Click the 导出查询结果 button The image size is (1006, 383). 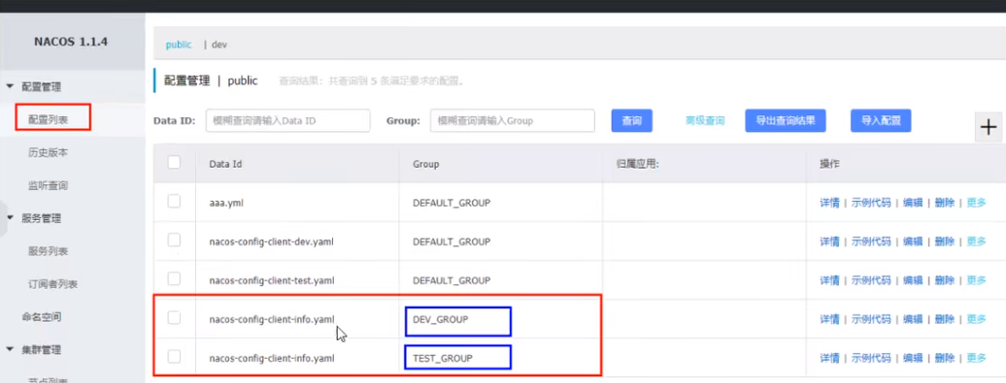786,120
